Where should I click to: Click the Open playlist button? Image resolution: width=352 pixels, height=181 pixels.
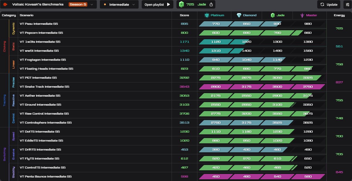tap(158, 4)
